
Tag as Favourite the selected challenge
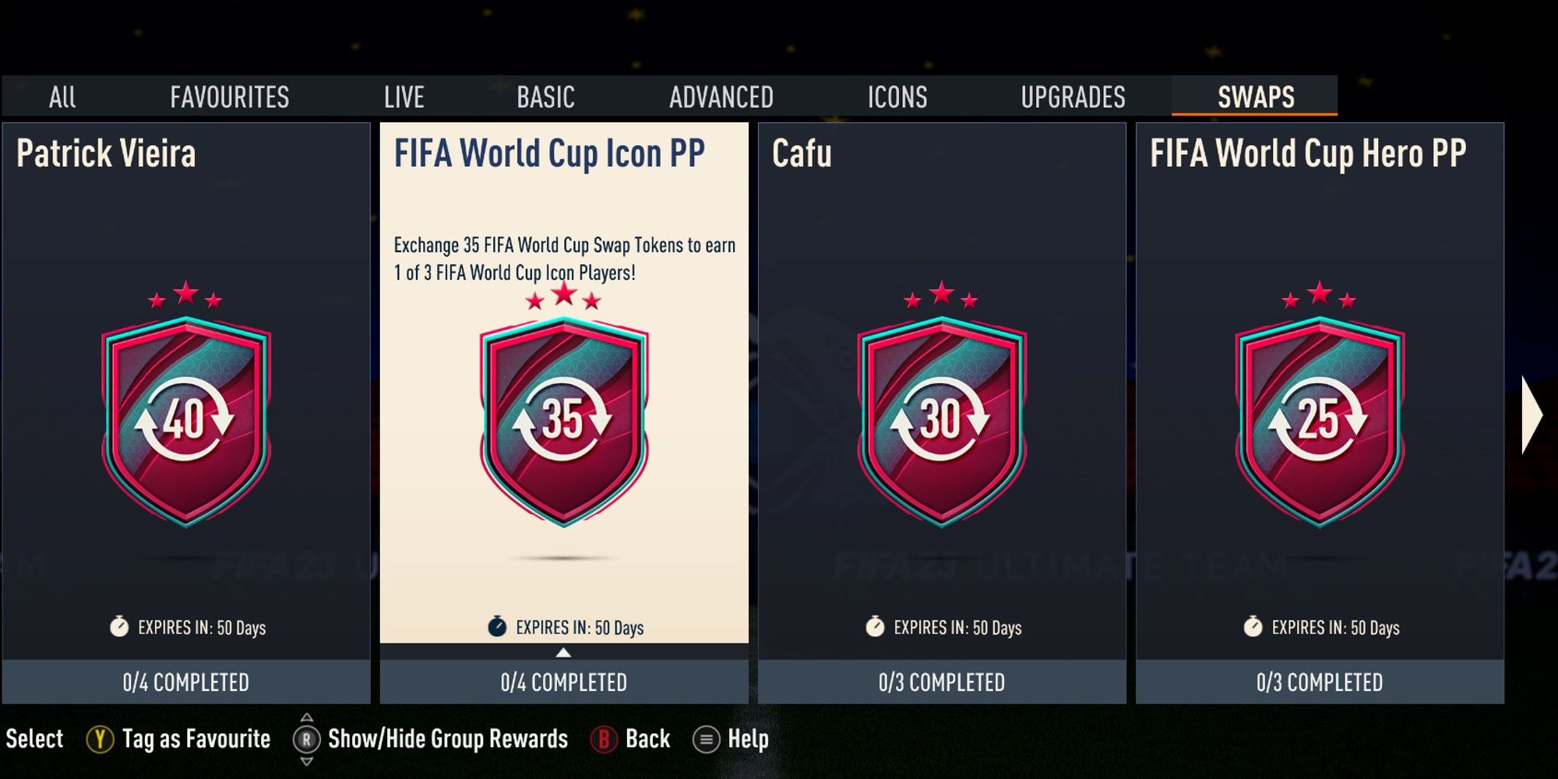pyautogui.click(x=196, y=739)
